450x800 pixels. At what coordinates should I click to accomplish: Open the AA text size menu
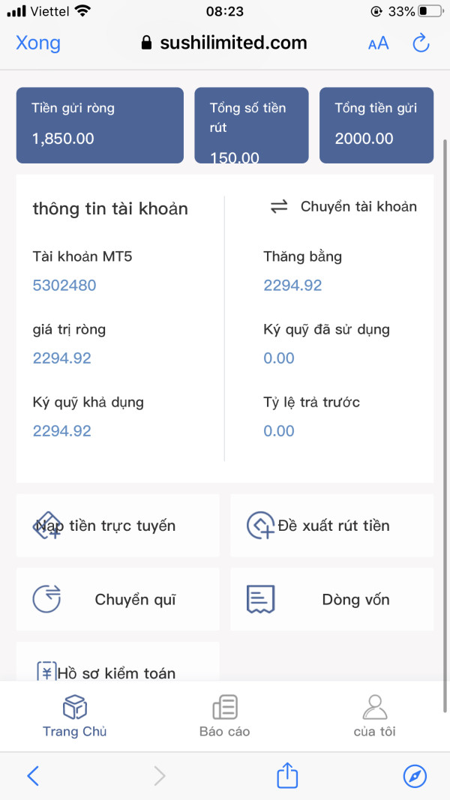coord(378,43)
